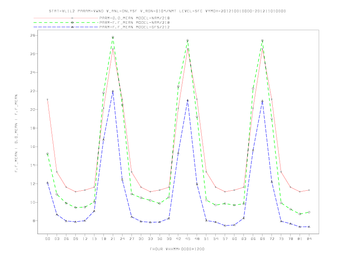This screenshot has width=337, height=260.
Task: Click y-axis tick label 12
Action: click(33, 184)
